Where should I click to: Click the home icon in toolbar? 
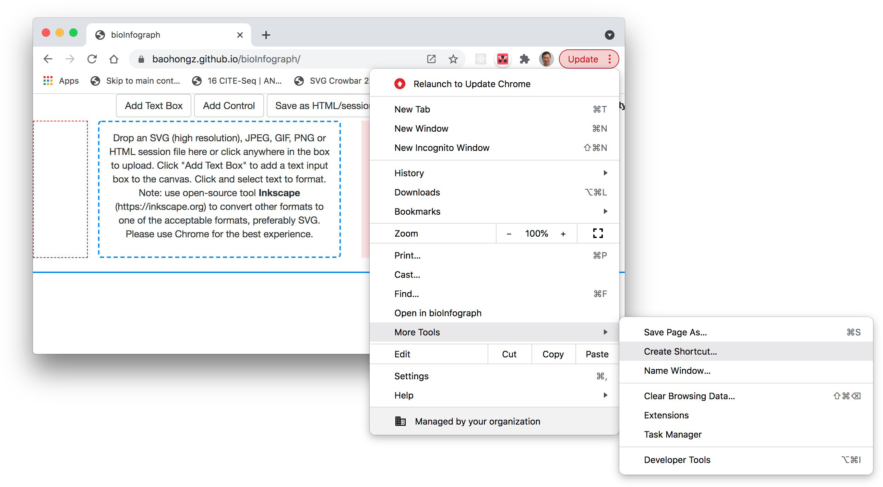(x=114, y=59)
